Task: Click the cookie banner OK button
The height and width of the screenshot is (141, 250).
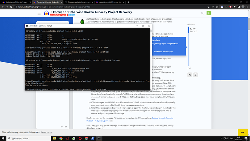Action: point(243,132)
